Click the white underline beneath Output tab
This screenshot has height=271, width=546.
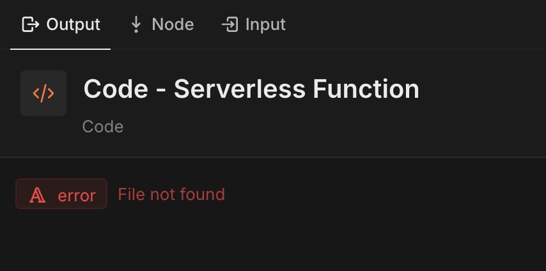pyautogui.click(x=61, y=49)
